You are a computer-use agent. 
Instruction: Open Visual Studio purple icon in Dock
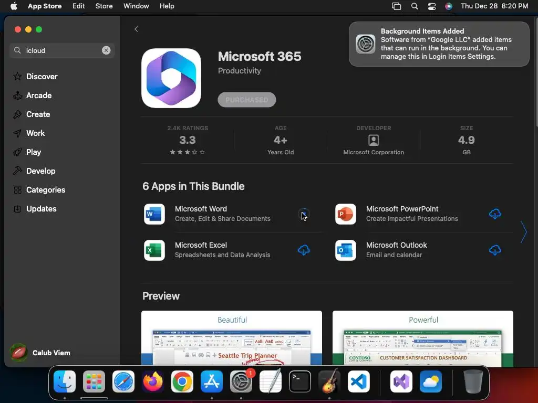click(401, 381)
